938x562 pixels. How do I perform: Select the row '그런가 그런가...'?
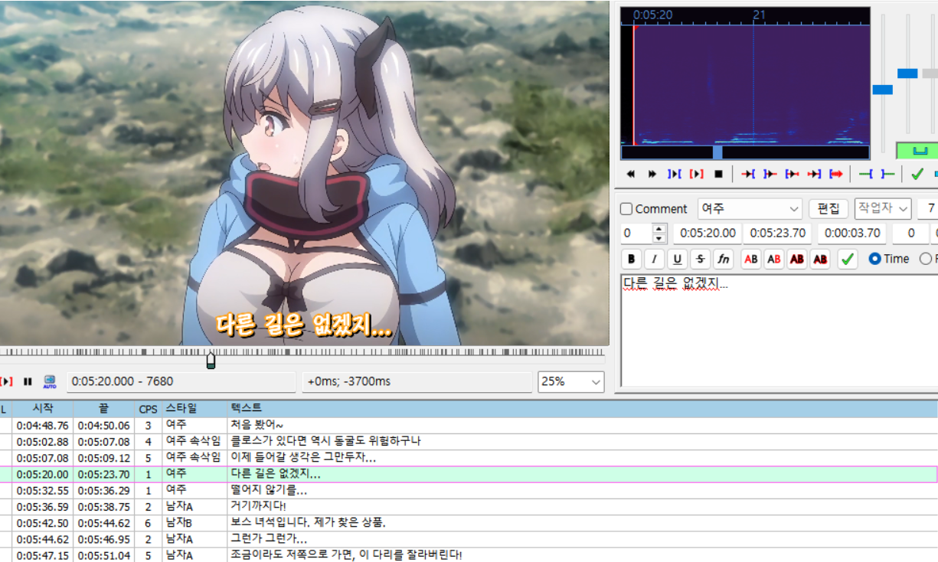pyautogui.click(x=469, y=539)
